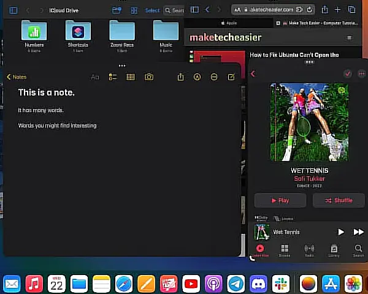Toggle the album added checkmark
Image resolution: width=368 pixels, height=294 pixels.
coord(348,73)
